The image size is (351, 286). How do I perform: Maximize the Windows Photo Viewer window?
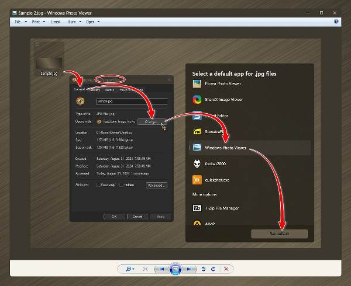point(321,13)
